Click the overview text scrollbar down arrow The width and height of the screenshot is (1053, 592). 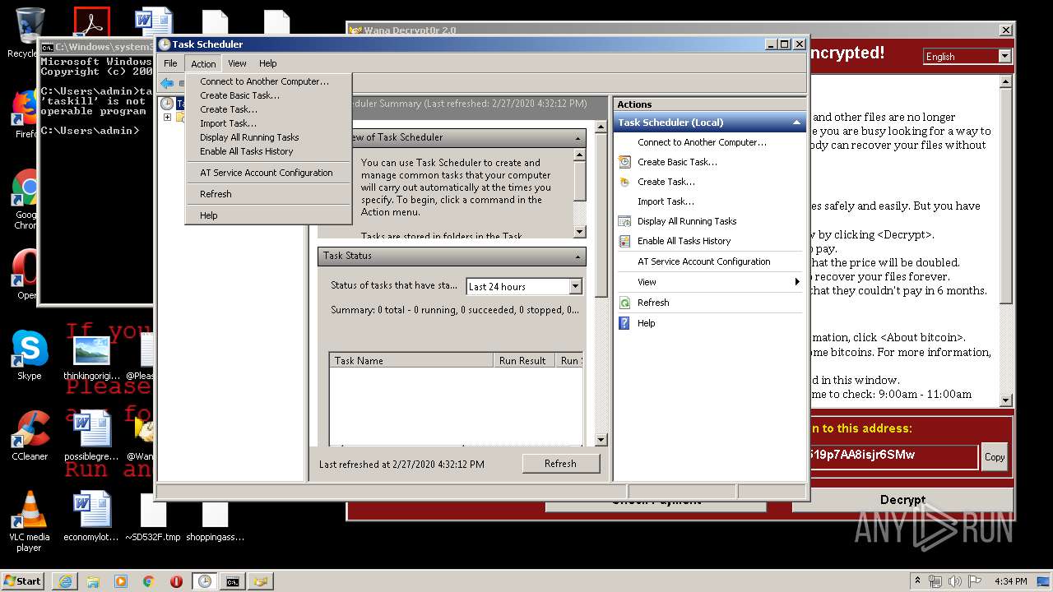[x=579, y=232]
